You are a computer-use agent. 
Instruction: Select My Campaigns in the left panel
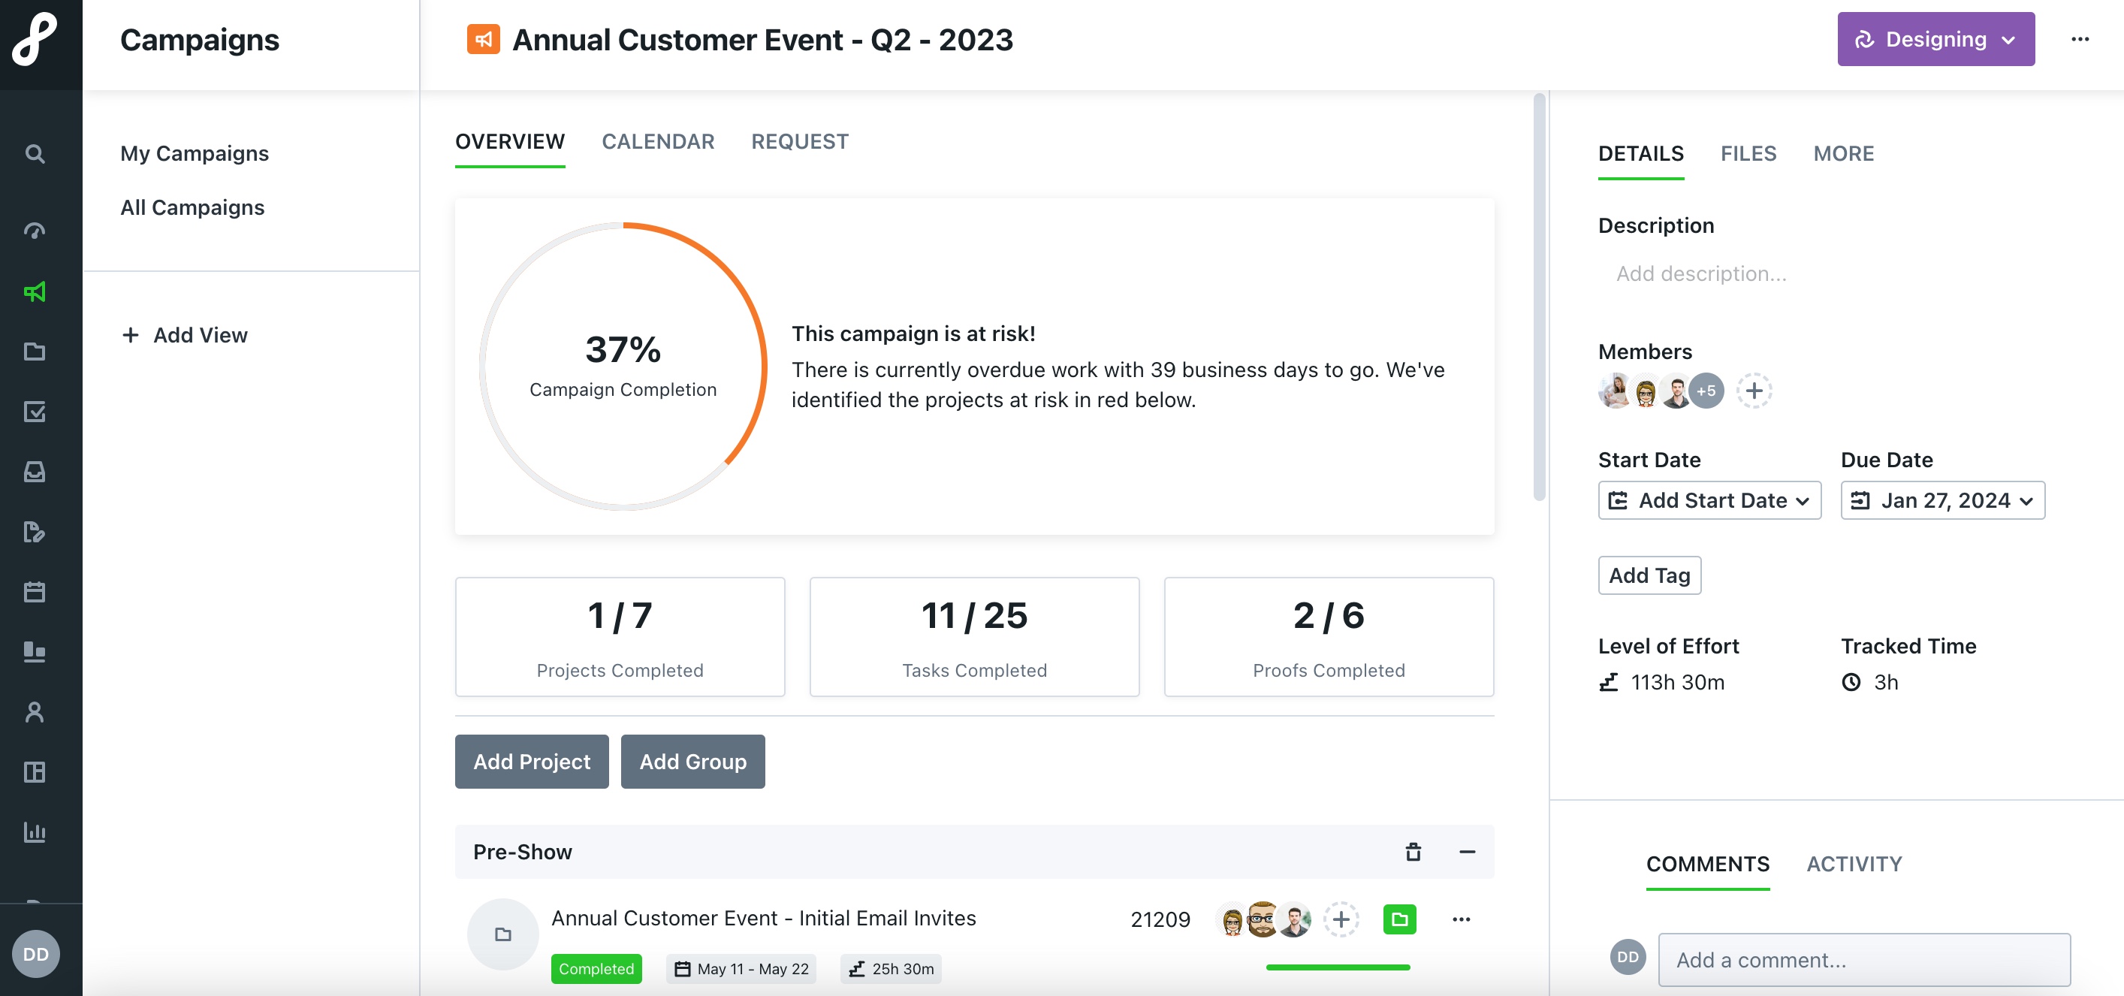[x=194, y=152]
